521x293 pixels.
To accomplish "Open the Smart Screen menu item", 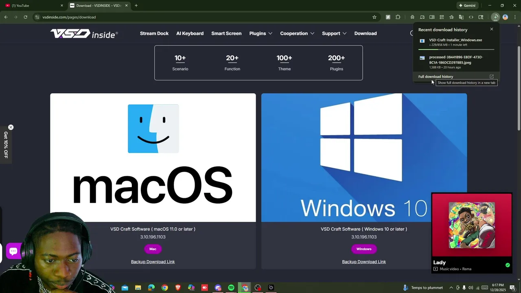I will click(x=226, y=33).
